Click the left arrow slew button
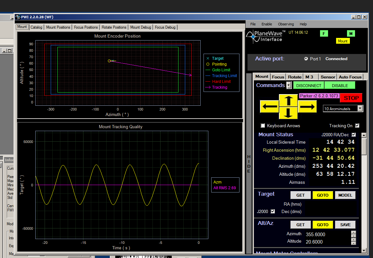The width and height of the screenshot is (373, 258). (x=269, y=107)
